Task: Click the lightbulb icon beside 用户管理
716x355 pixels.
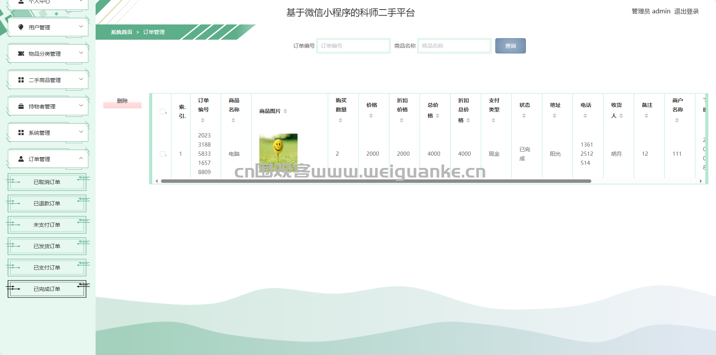Action: point(21,27)
